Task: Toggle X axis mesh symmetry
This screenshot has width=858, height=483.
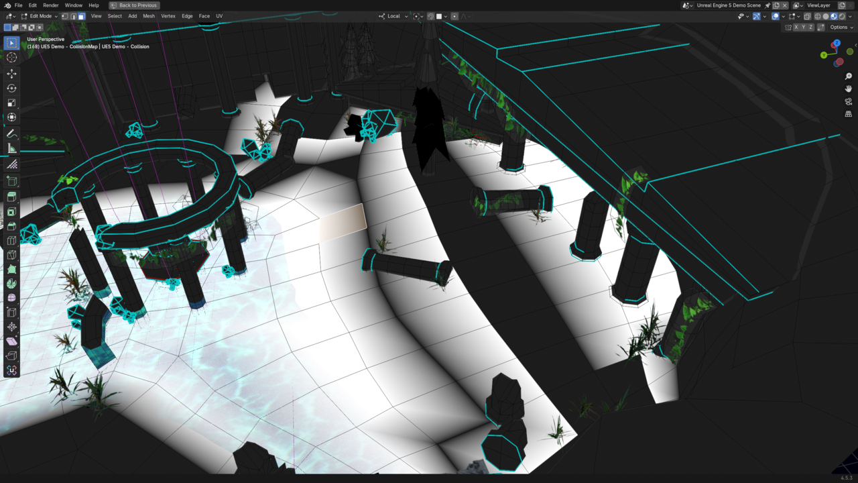Action: tap(796, 28)
